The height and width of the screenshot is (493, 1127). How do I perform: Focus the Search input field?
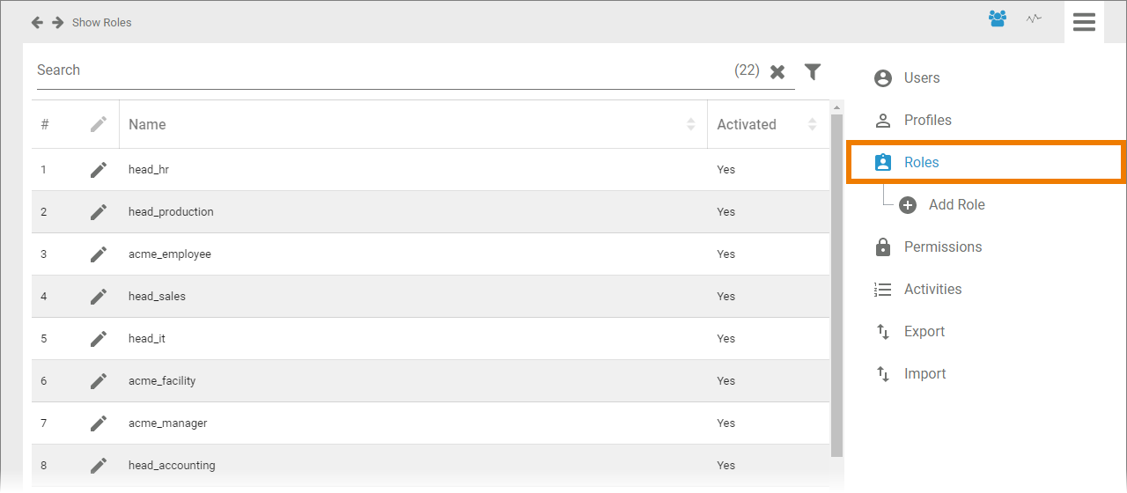pos(379,70)
